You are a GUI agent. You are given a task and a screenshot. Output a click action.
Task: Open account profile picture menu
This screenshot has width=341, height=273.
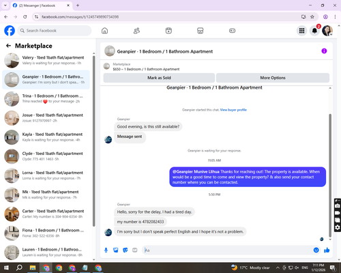(327, 31)
